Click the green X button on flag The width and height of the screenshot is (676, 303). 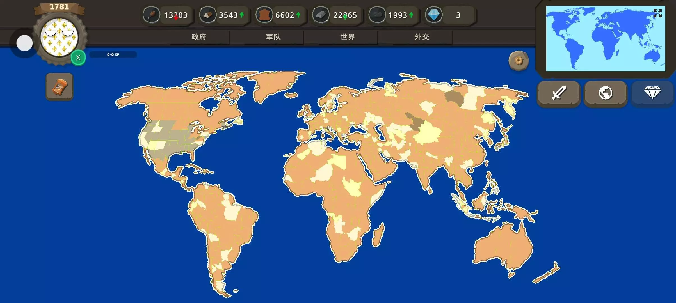point(78,58)
